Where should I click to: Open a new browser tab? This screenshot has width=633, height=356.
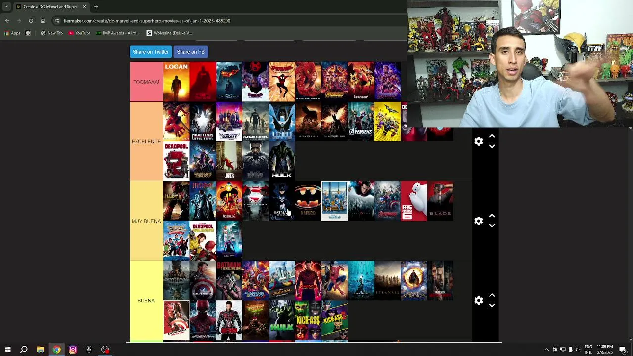click(96, 7)
